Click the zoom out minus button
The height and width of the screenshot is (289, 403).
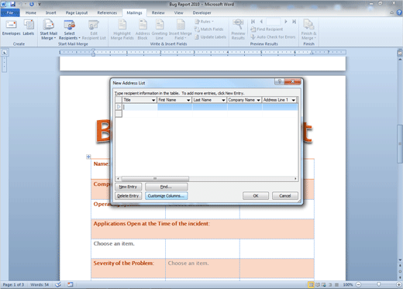(x=358, y=284)
